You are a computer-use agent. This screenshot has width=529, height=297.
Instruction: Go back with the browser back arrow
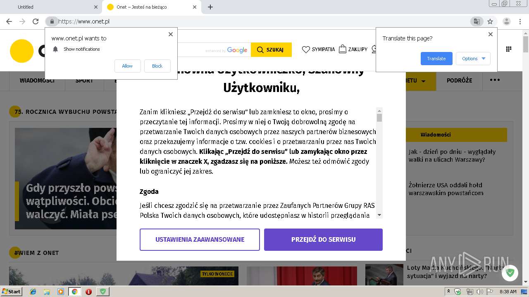[9, 21]
